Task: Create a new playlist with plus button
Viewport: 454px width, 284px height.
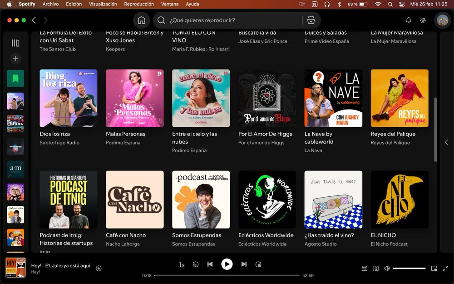Action: pyautogui.click(x=15, y=59)
